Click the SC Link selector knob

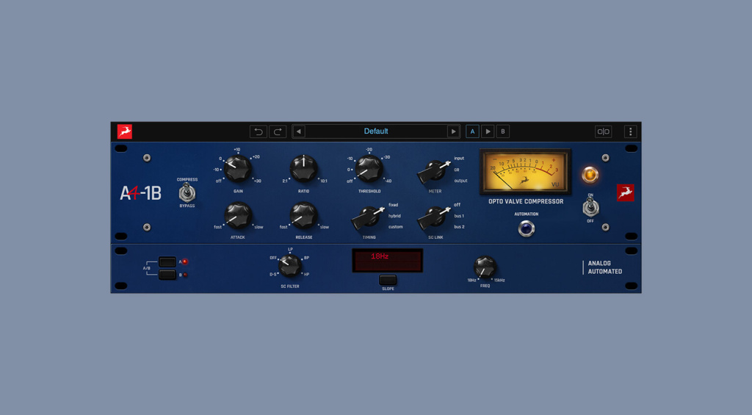pyautogui.click(x=434, y=217)
